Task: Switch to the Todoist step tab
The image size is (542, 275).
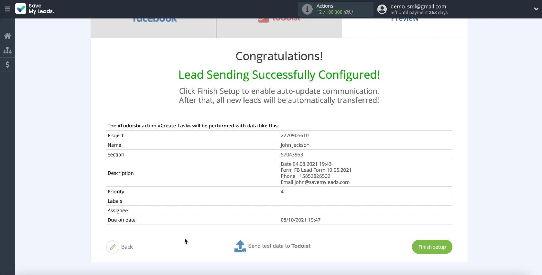Action: point(279,28)
